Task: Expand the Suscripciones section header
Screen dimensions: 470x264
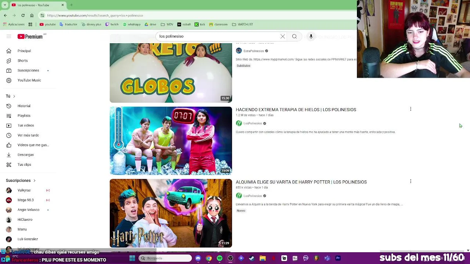Action: (x=21, y=180)
